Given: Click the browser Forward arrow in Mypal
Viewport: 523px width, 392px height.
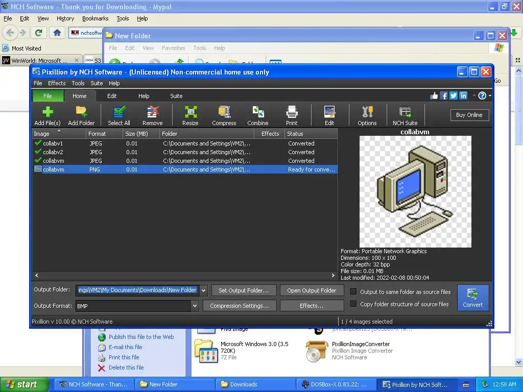Looking at the screenshot, I should (22, 33).
